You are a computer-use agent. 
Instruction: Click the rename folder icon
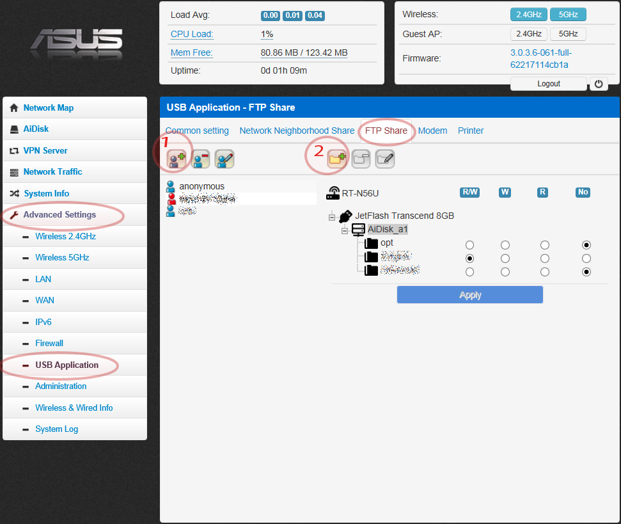pyautogui.click(x=384, y=160)
